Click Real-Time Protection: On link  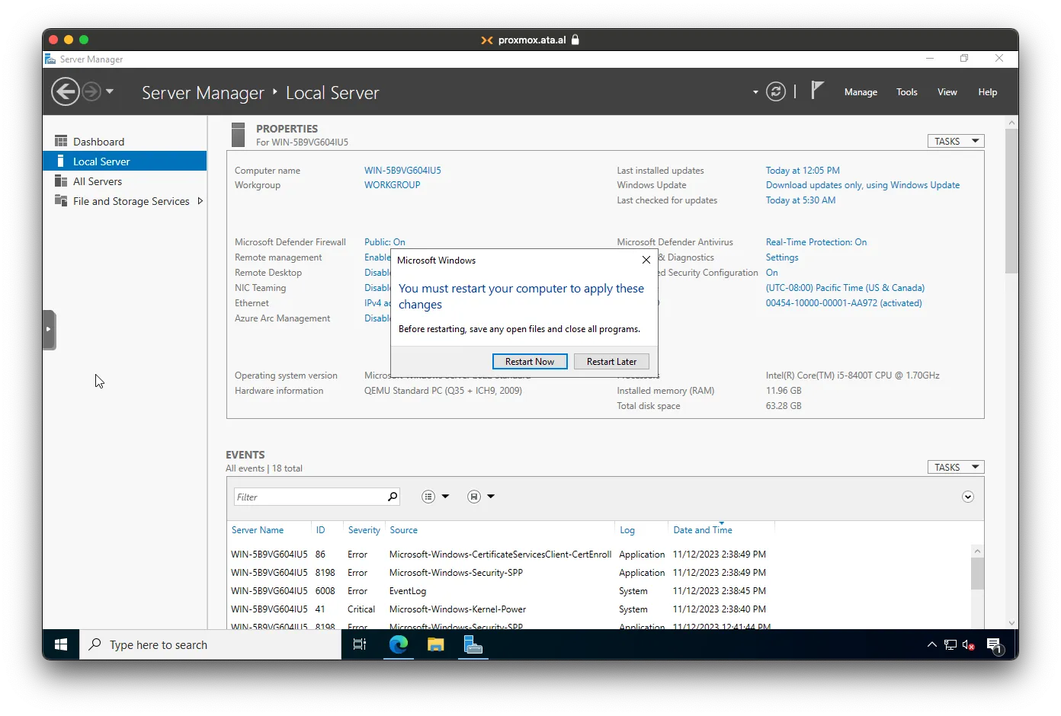click(x=816, y=242)
